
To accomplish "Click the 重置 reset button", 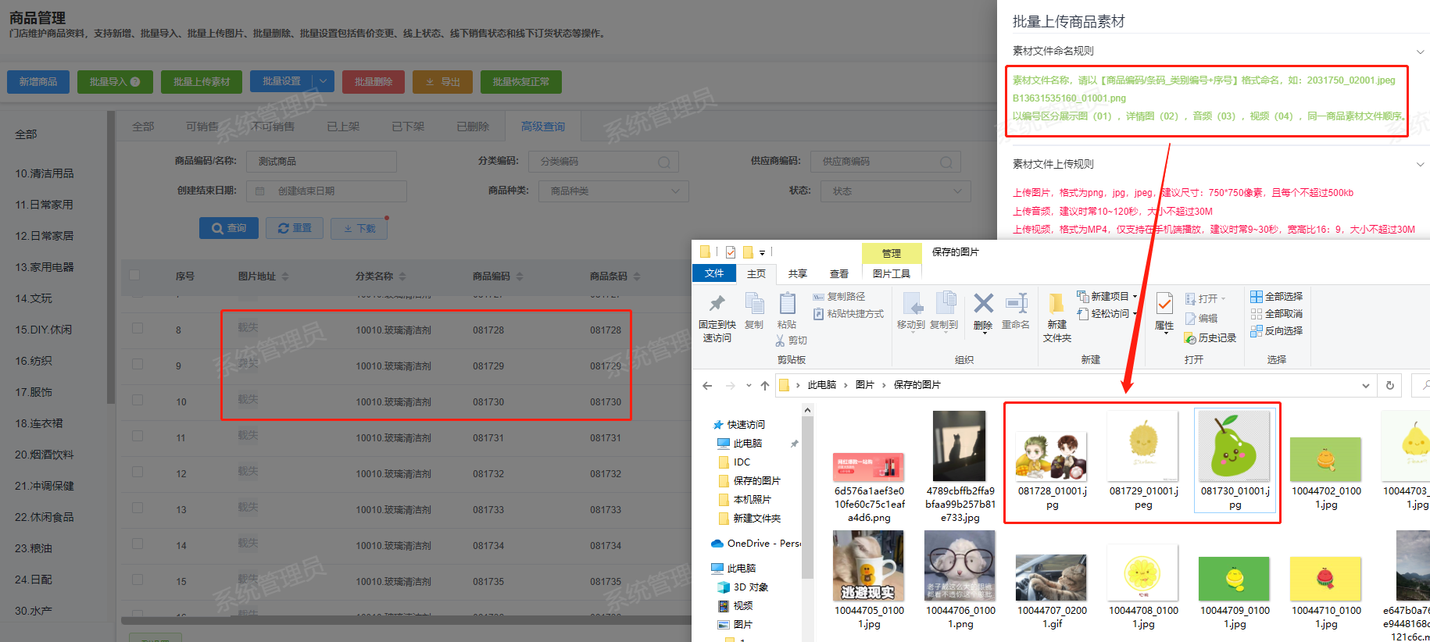I will tap(294, 228).
